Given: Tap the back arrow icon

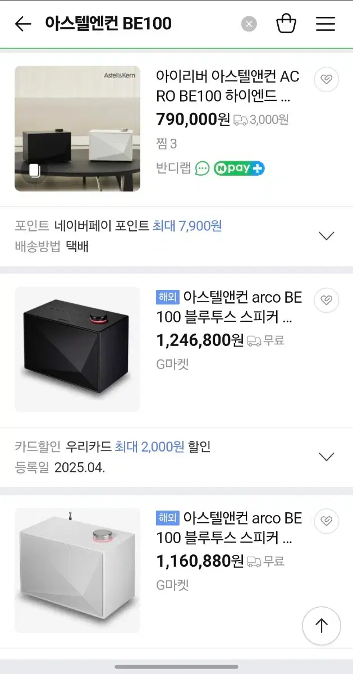Looking at the screenshot, I should click(x=23, y=24).
